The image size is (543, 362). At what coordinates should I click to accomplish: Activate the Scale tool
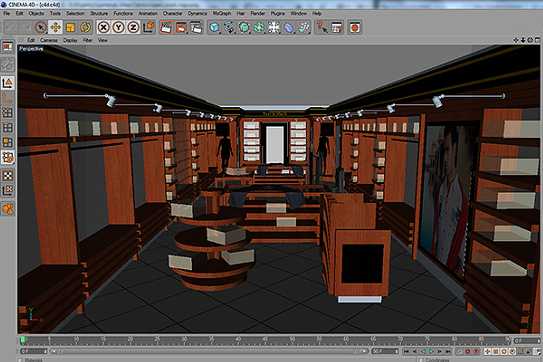pos(71,28)
